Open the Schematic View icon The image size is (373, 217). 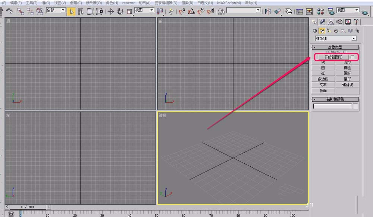pos(309,12)
